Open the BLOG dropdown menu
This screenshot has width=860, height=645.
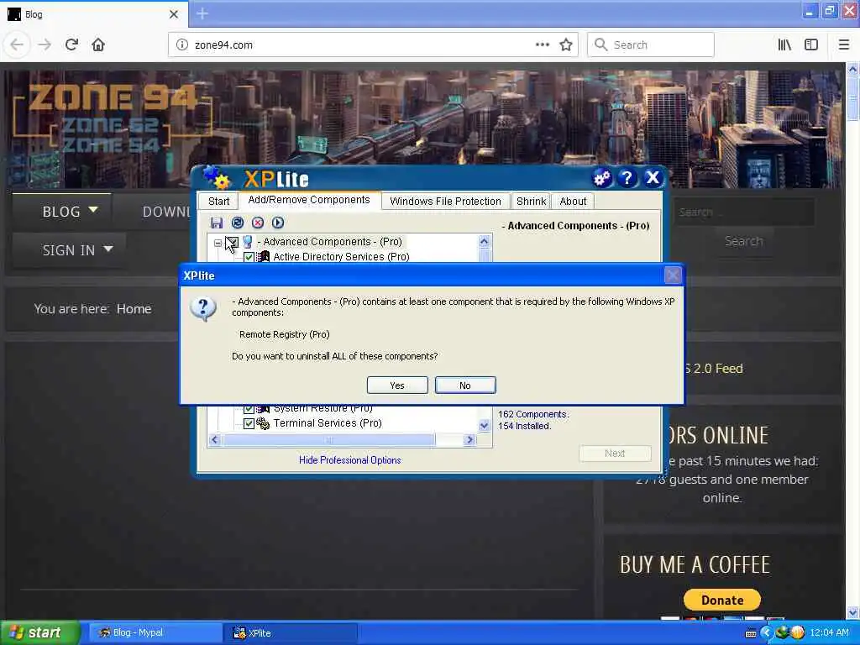pyautogui.click(x=69, y=212)
